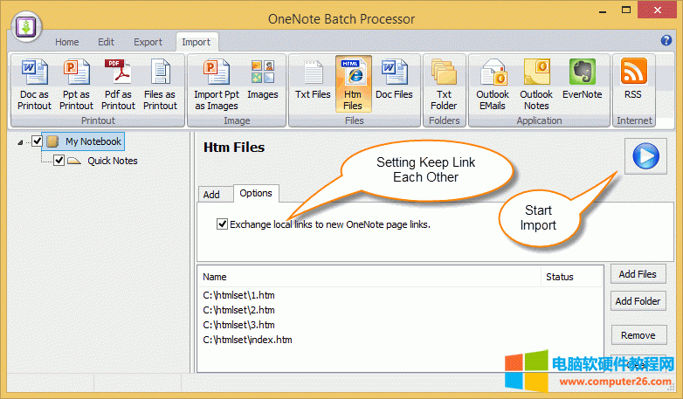Image resolution: width=683 pixels, height=399 pixels.
Task: Open Files as Printout tool
Action: click(160, 85)
